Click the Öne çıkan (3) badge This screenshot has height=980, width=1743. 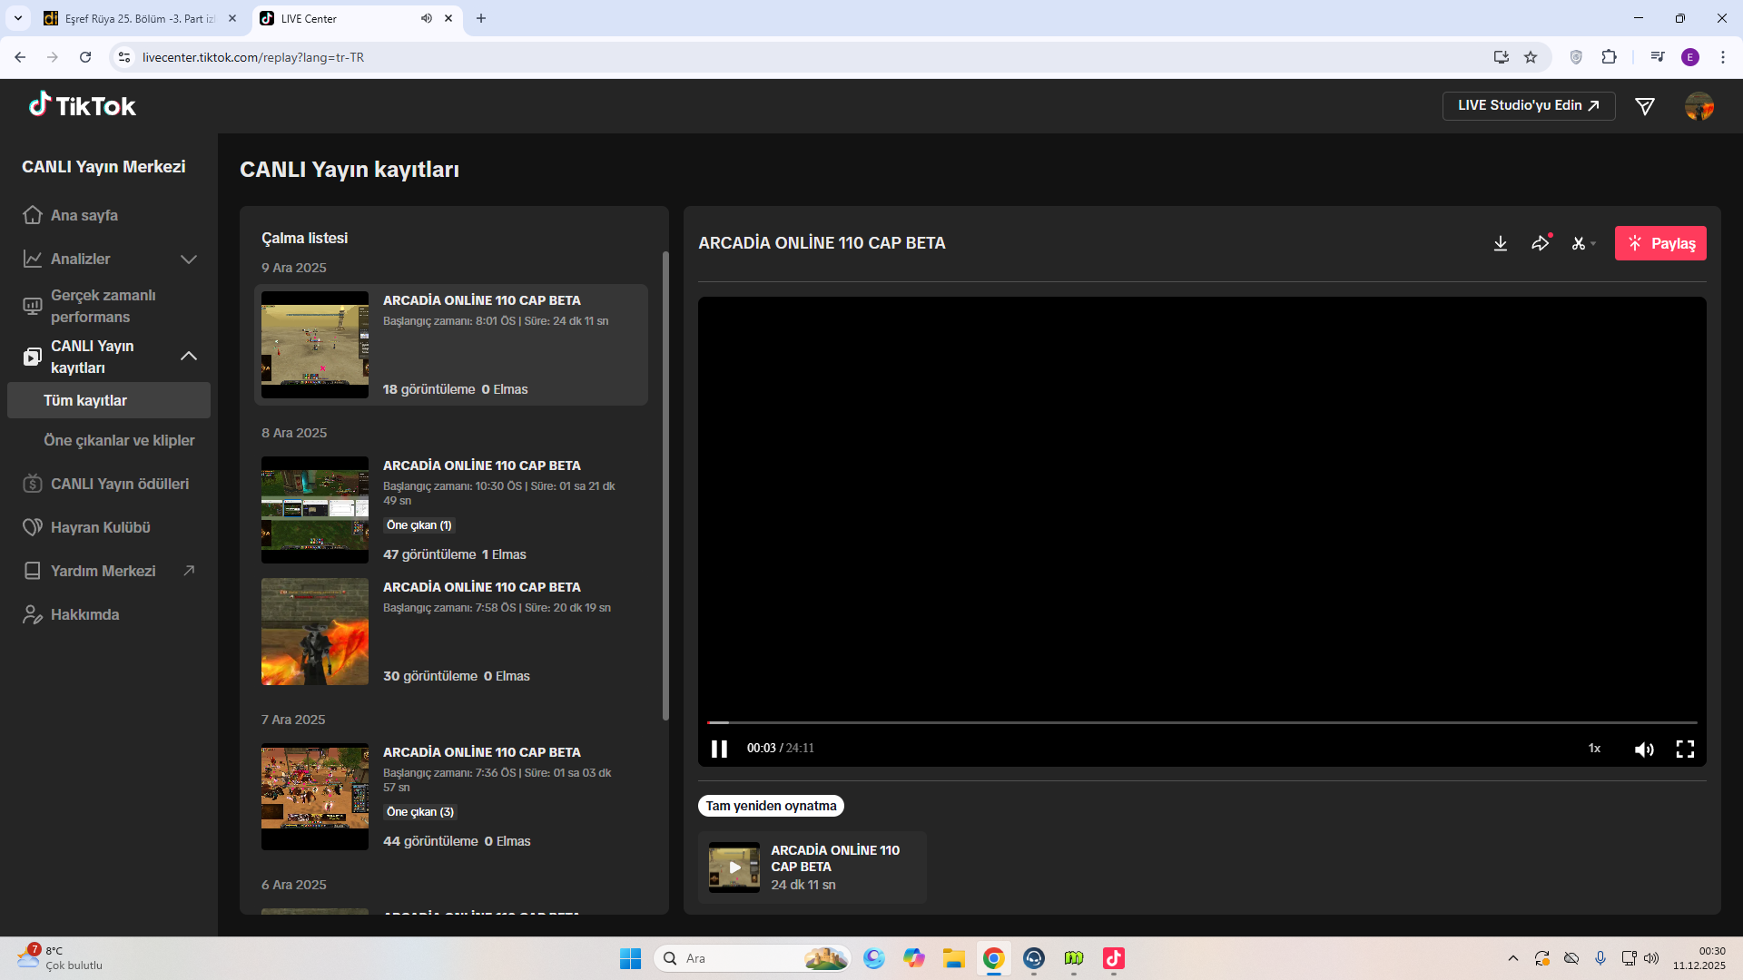tap(419, 812)
